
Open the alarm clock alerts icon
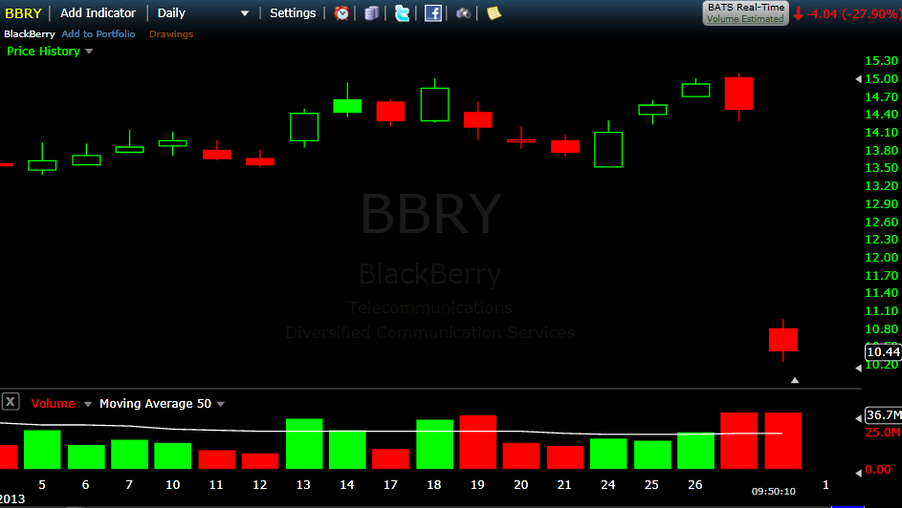[341, 12]
